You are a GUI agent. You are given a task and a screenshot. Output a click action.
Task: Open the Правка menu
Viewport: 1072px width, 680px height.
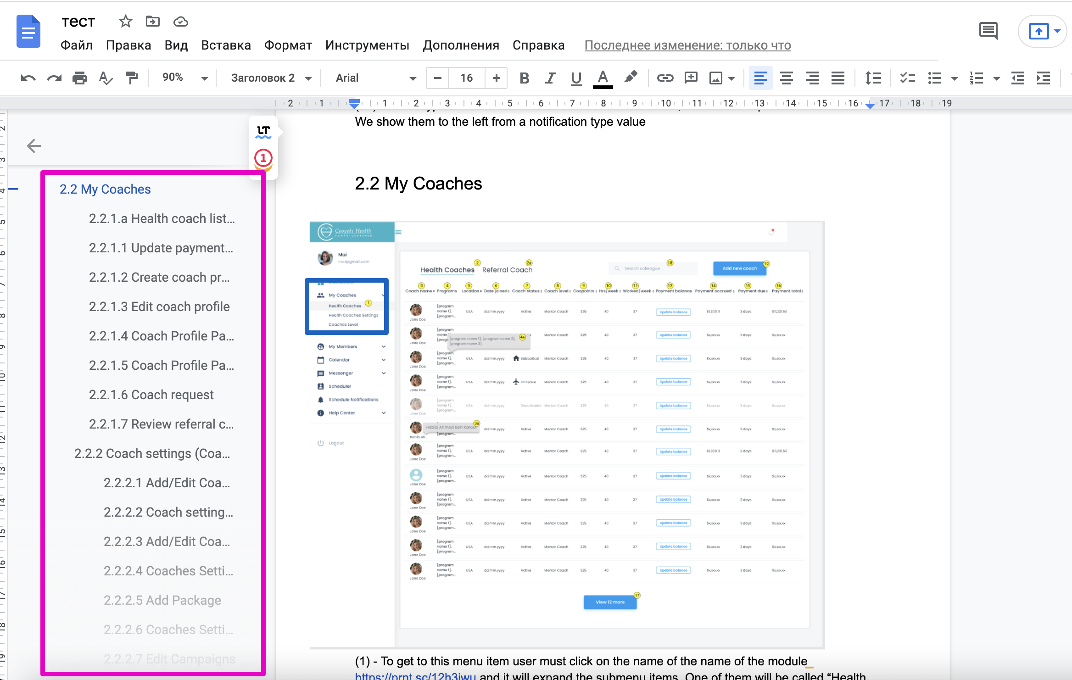pyautogui.click(x=128, y=45)
